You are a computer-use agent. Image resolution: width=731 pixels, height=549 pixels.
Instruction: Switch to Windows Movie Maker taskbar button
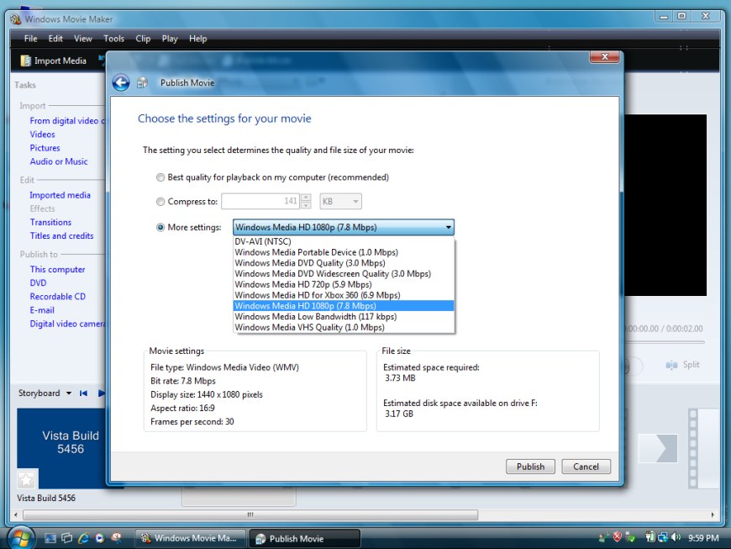pyautogui.click(x=190, y=538)
